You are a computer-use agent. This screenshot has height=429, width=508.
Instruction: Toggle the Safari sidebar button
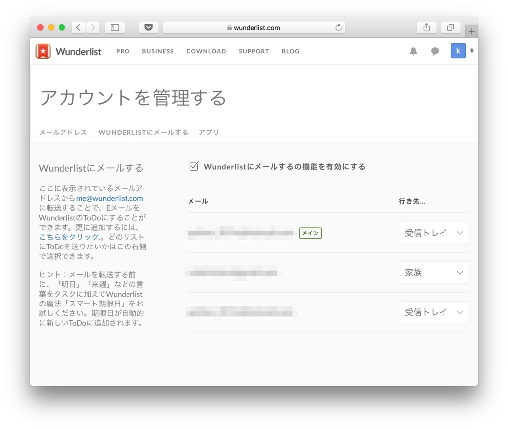(x=115, y=27)
